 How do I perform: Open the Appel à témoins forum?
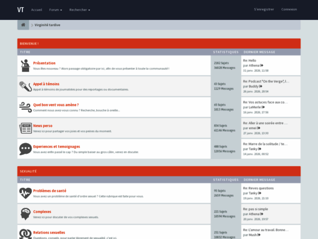[x=46, y=84]
